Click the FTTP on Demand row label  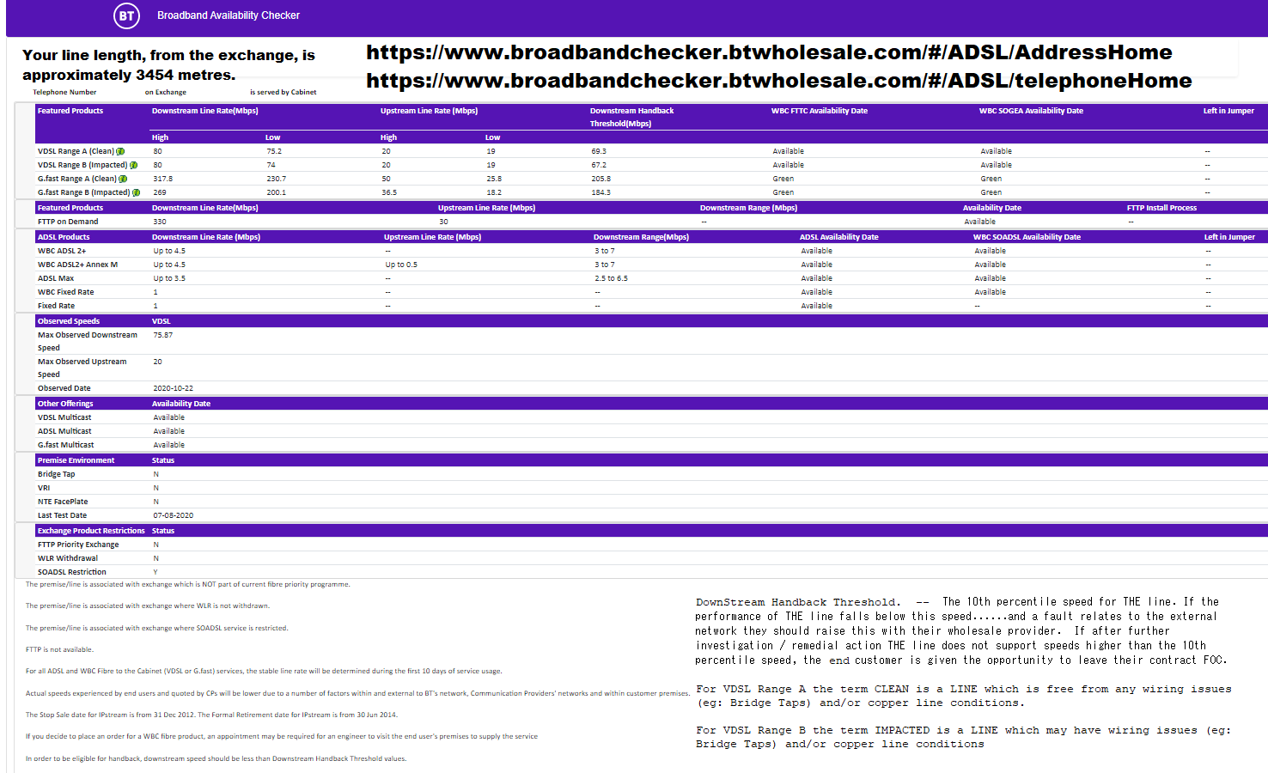tap(68, 222)
